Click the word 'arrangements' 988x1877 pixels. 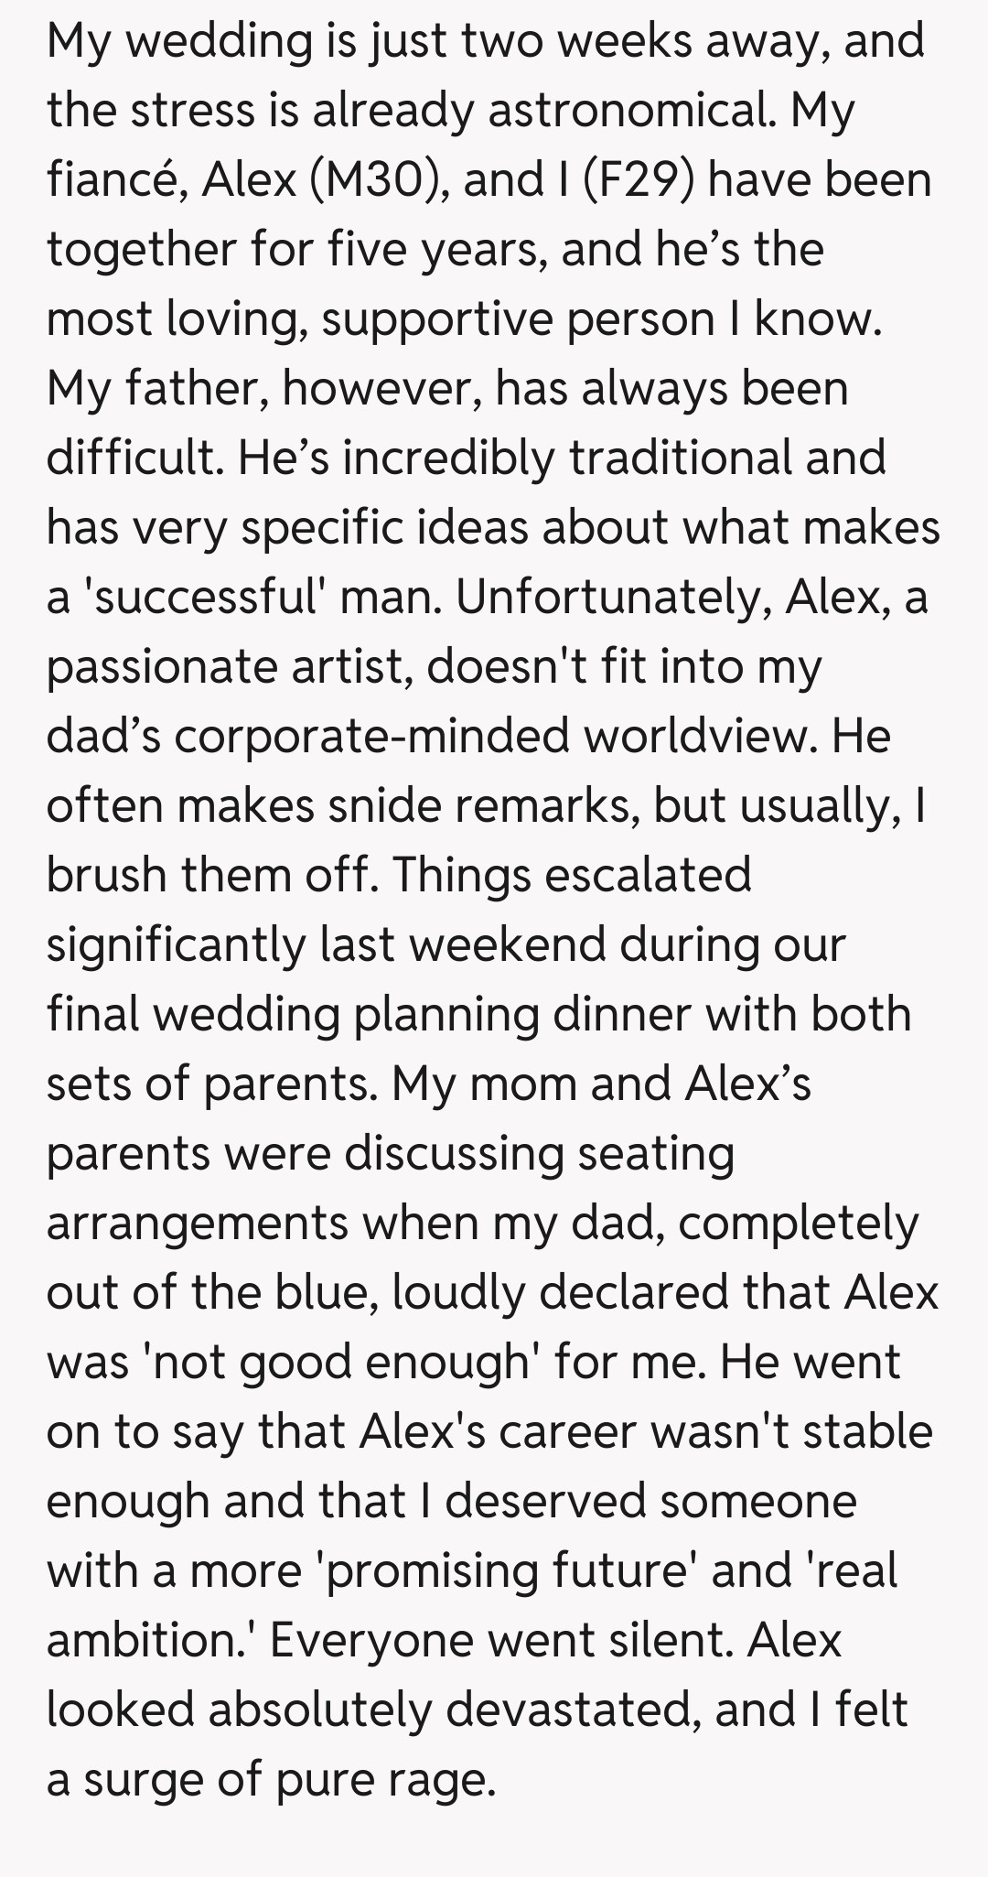pos(198,1223)
